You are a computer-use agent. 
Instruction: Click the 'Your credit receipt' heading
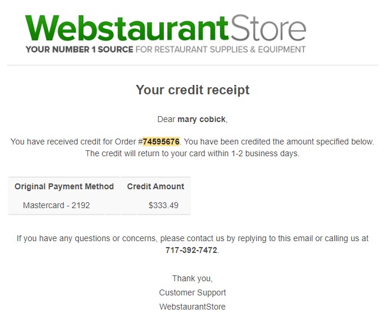pyautogui.click(x=193, y=90)
